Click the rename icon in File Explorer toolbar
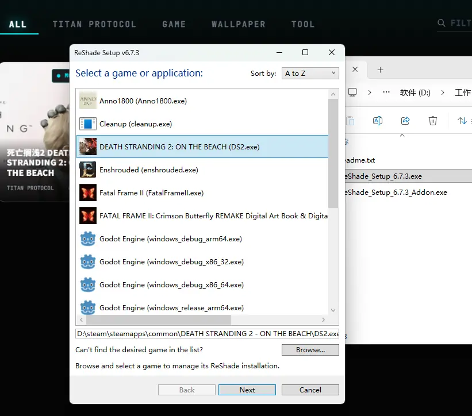The height and width of the screenshot is (416, 472). 378,121
